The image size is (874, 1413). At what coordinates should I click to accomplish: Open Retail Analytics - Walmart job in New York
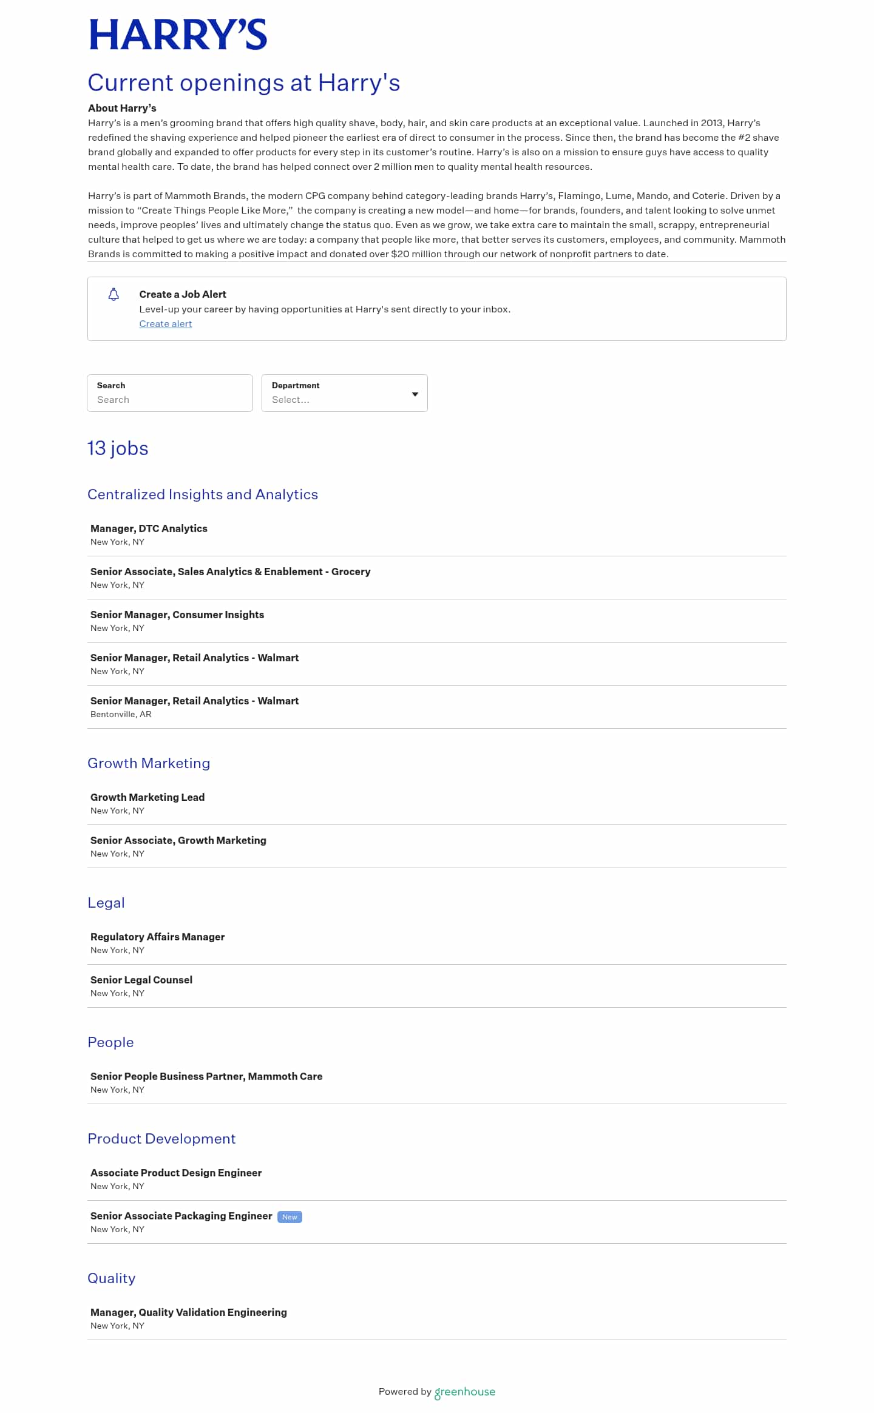(x=437, y=664)
